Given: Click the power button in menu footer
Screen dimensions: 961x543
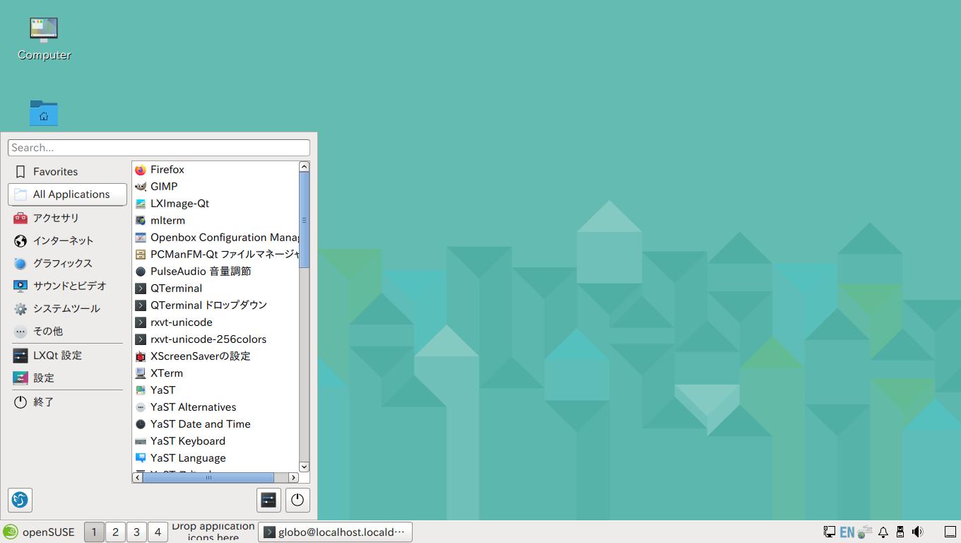Looking at the screenshot, I should [297, 500].
